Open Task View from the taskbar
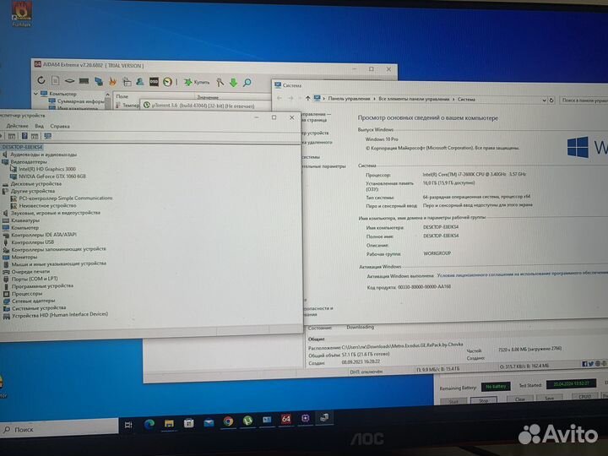The width and height of the screenshot is (608, 456). (x=128, y=426)
